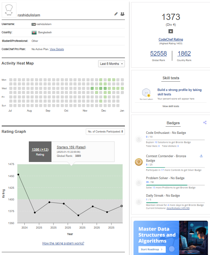Click No. of Contests Participated box
The width and height of the screenshot is (210, 255).
coord(105,131)
